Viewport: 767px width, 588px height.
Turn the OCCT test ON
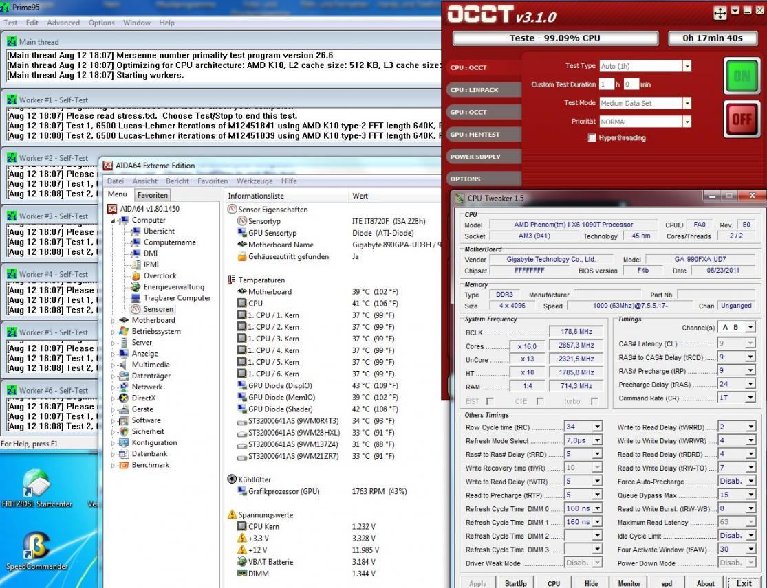742,76
